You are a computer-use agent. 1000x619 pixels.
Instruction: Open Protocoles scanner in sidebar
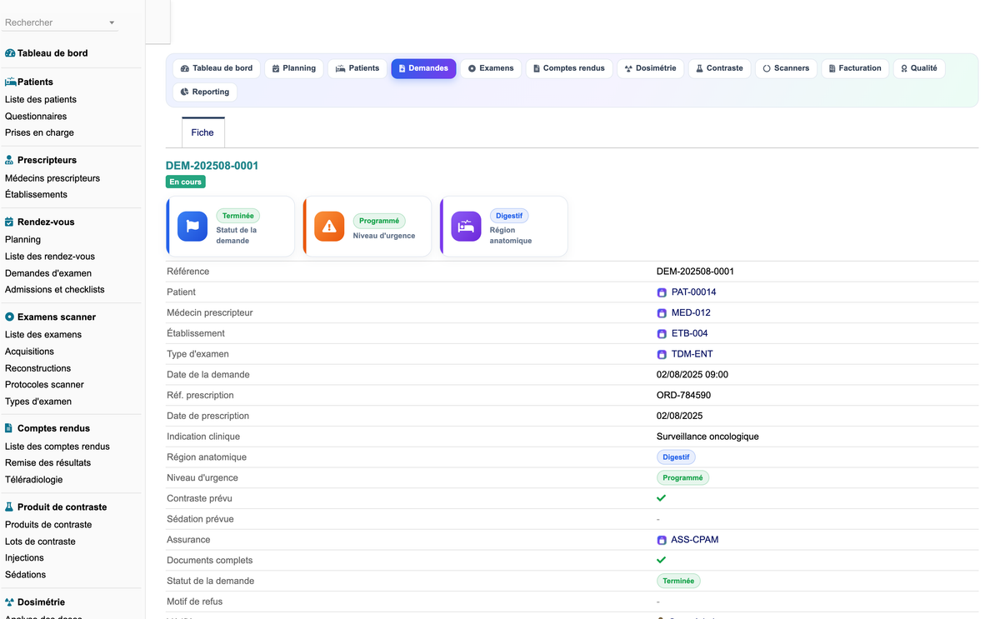point(44,385)
